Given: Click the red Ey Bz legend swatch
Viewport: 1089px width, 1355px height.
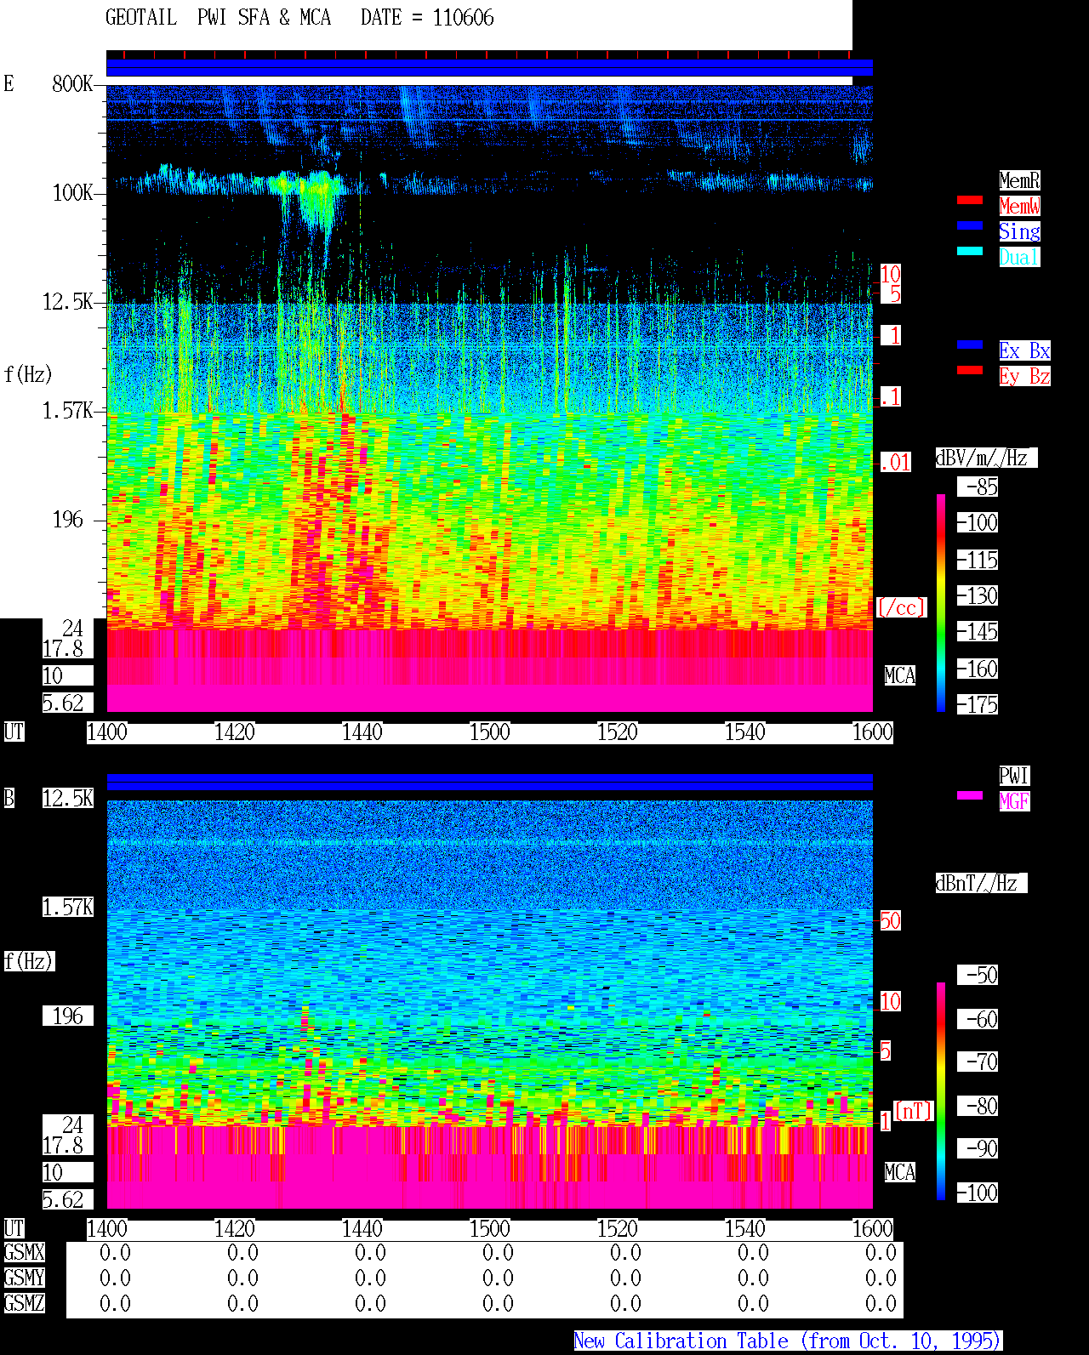Looking at the screenshot, I should tap(970, 370).
